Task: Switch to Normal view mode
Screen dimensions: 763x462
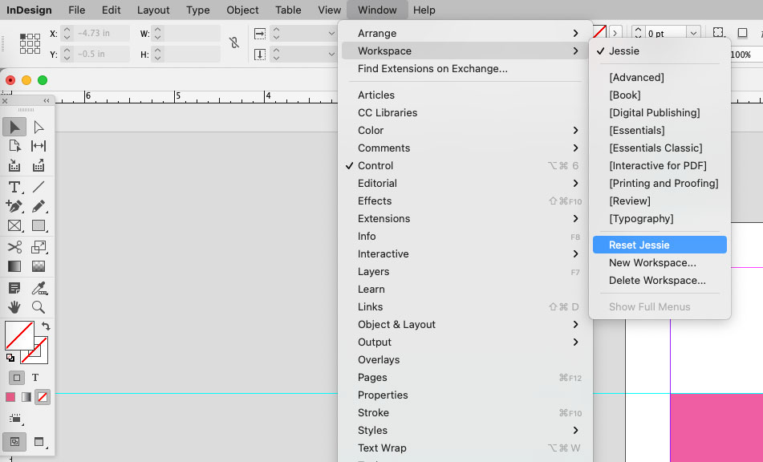Action: click(x=14, y=442)
